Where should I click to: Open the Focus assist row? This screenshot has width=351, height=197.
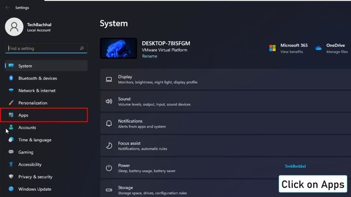[225, 146]
